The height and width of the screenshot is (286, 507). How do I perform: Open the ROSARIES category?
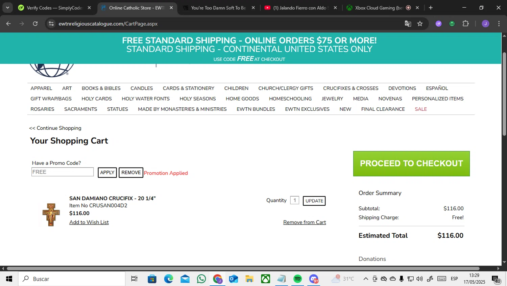(x=42, y=109)
